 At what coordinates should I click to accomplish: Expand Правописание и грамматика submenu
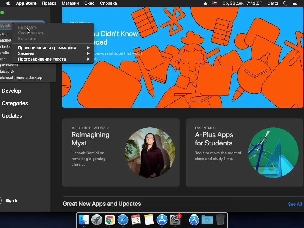tap(53, 48)
